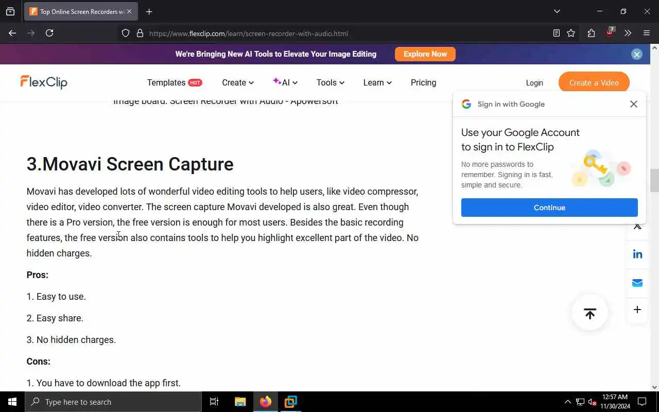Click the back-to-top arrow button
The height and width of the screenshot is (412, 659).
point(590,313)
